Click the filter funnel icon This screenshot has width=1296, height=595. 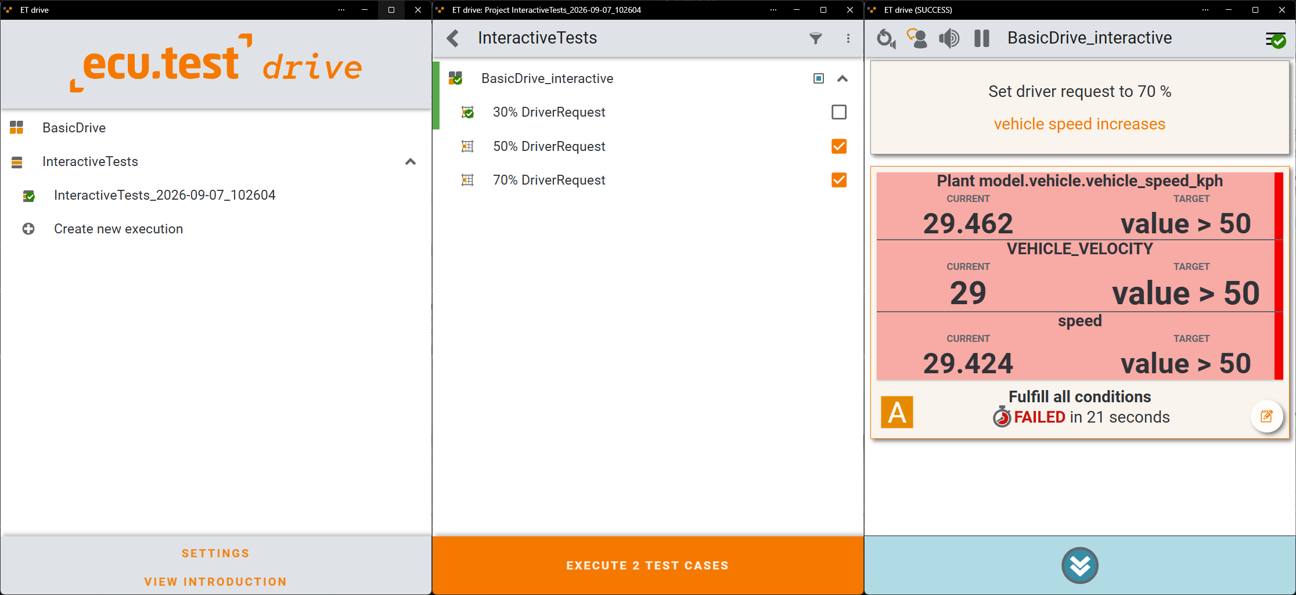pyautogui.click(x=815, y=38)
